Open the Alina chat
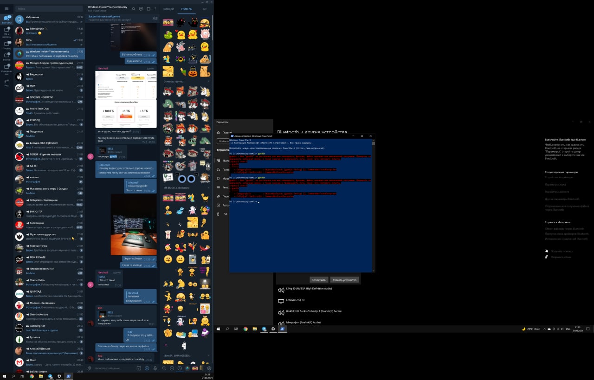The image size is (594, 380). point(49,42)
